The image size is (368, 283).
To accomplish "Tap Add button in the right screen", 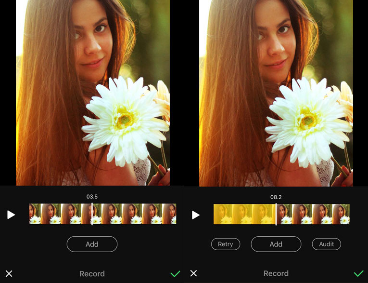I will pos(276,244).
